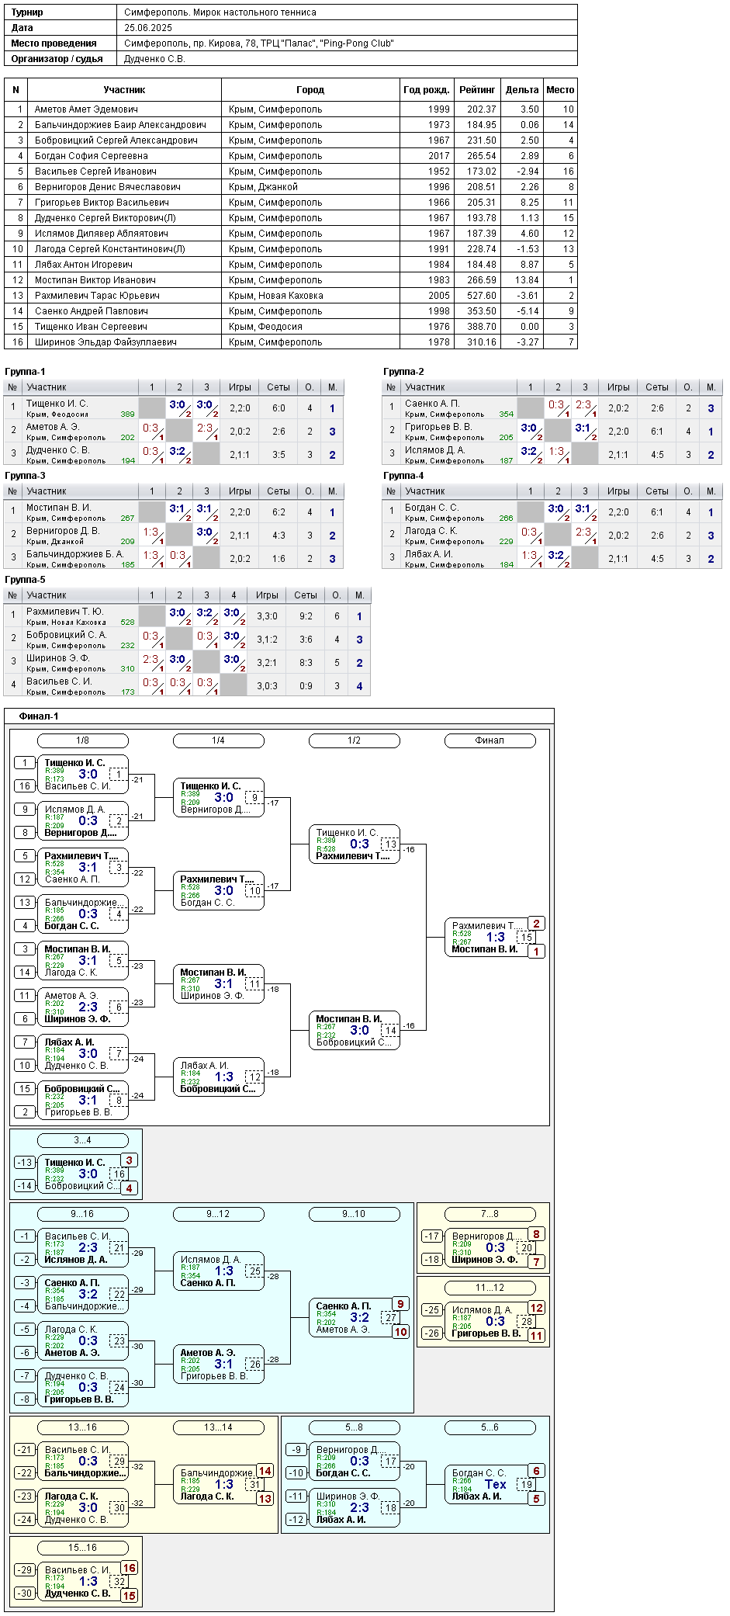Click the '9...10' placement round label
Viewport: 730px width, 1616px height.
click(x=355, y=1214)
